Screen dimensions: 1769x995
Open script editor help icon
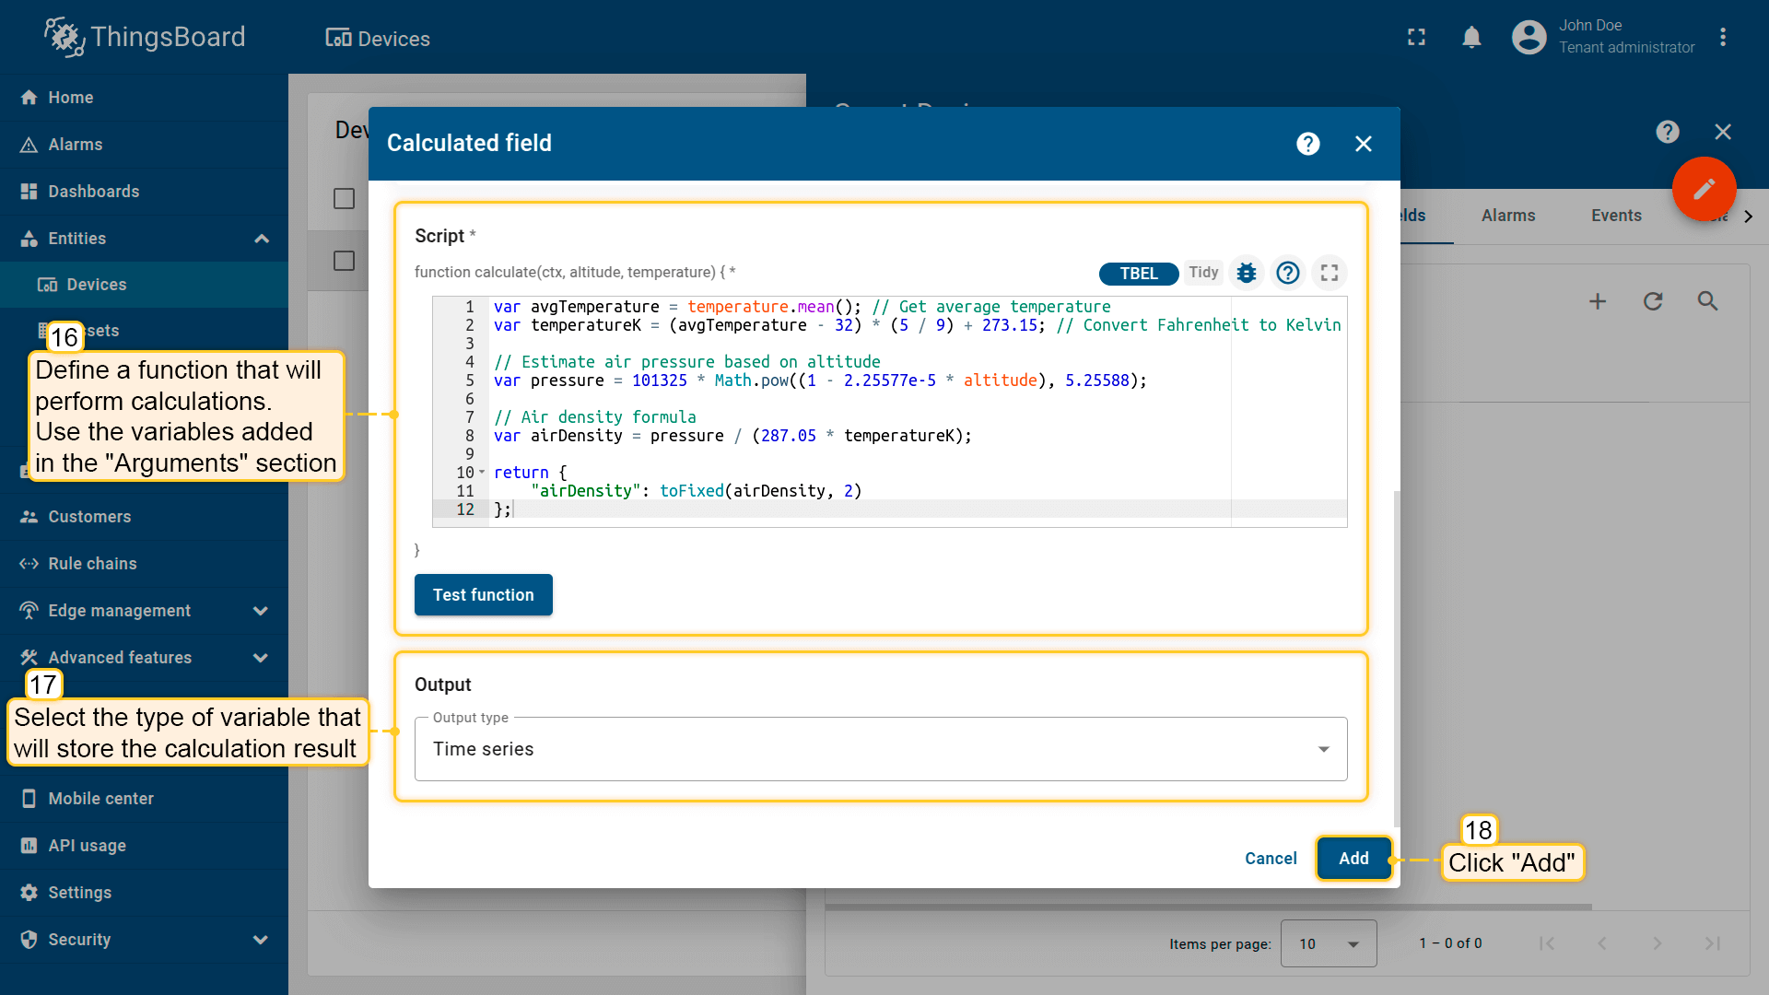click(1287, 273)
